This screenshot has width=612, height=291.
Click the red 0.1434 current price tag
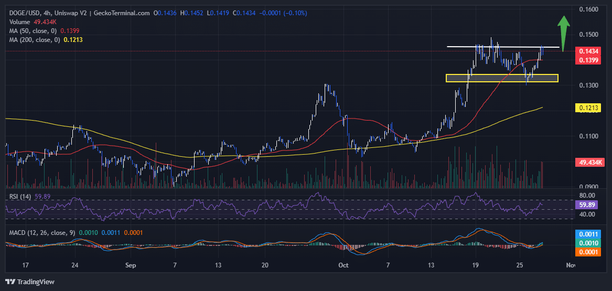(x=587, y=51)
